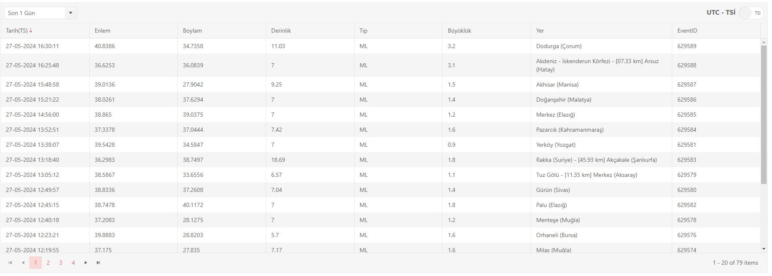Screen dimensions: 772x276
Task: Click the Son 1 Gün combo box
Action: tap(35, 13)
